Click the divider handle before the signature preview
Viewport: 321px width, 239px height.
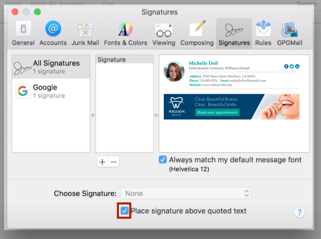[156, 115]
